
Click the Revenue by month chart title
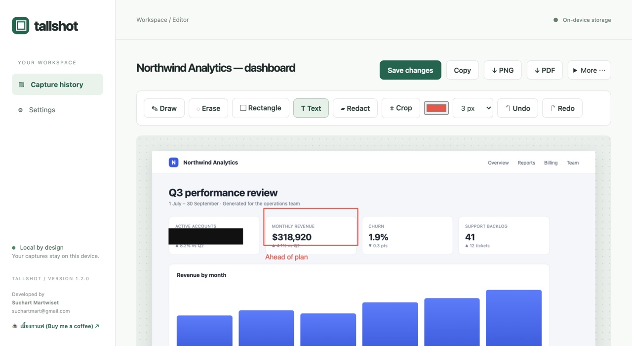click(x=201, y=275)
